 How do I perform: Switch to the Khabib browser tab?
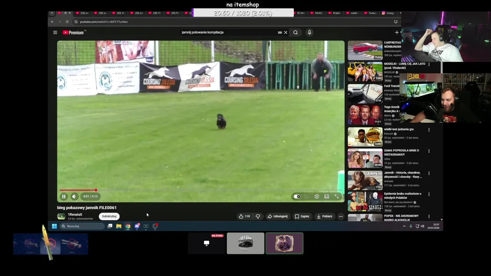pos(335,13)
